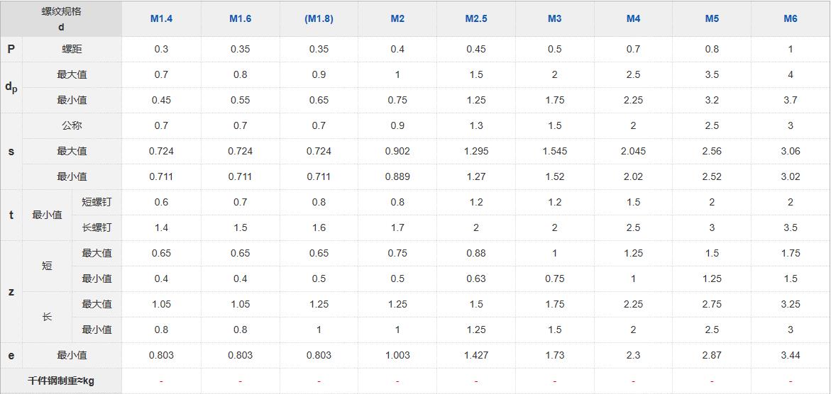This screenshot has height=394, width=831.
Task: Select the (M1.8) thread specification header
Action: 319,19
